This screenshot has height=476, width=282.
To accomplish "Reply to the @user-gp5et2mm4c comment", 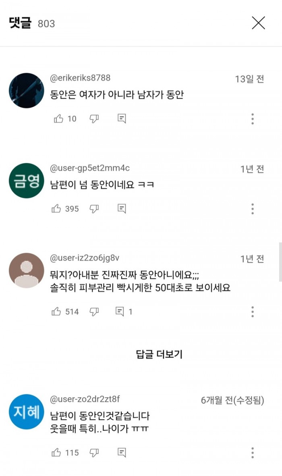I will (x=122, y=209).
